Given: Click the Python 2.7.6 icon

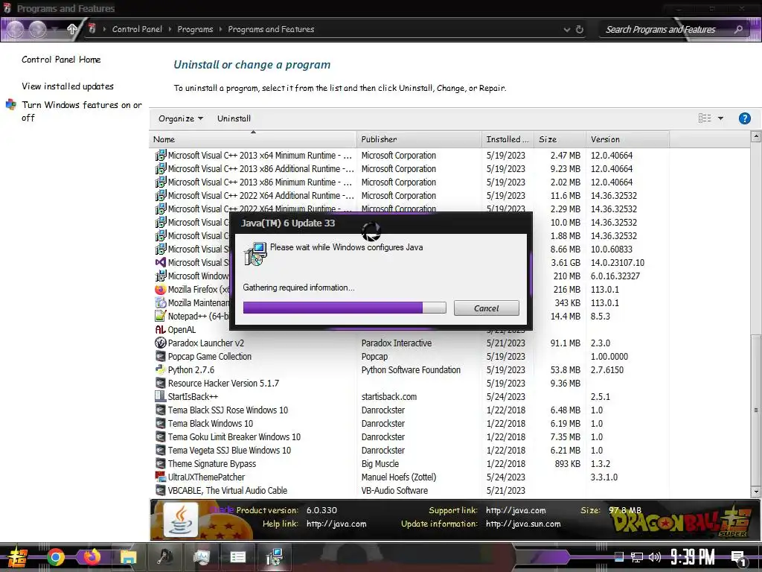Looking at the screenshot, I should 161,369.
